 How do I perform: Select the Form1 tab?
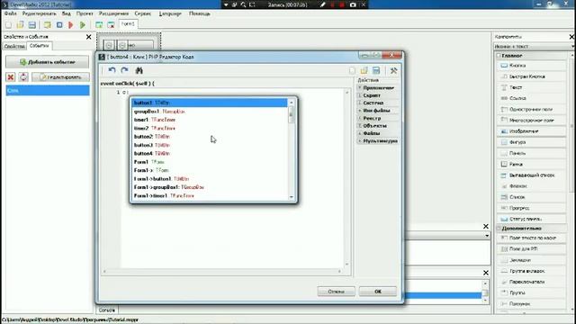point(128,24)
